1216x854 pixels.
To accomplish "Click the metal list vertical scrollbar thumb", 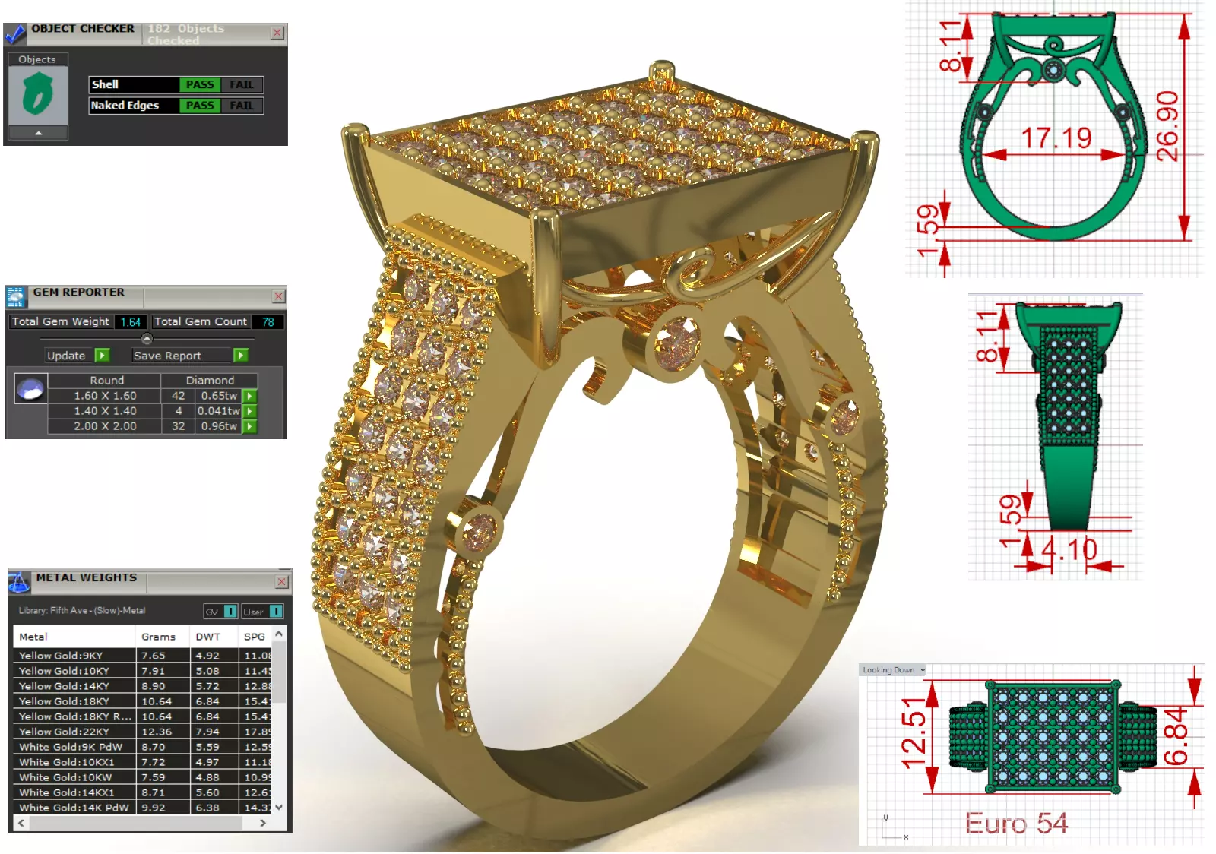I will tap(279, 672).
